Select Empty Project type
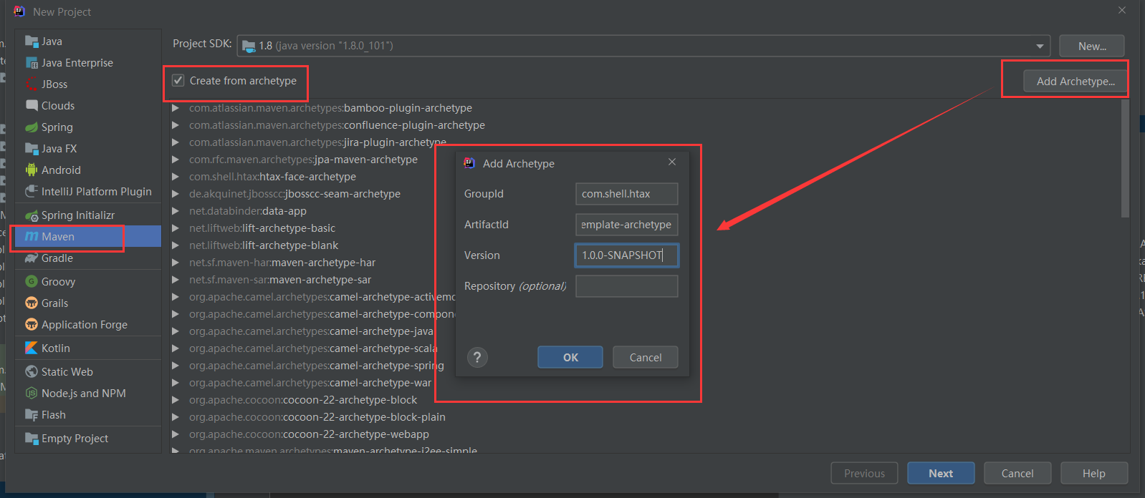The image size is (1145, 498). click(88, 439)
